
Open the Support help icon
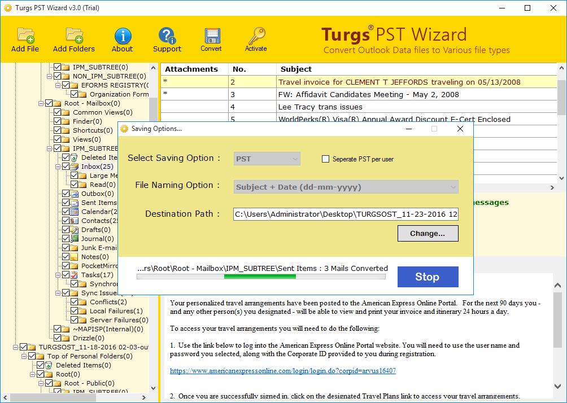click(x=167, y=36)
